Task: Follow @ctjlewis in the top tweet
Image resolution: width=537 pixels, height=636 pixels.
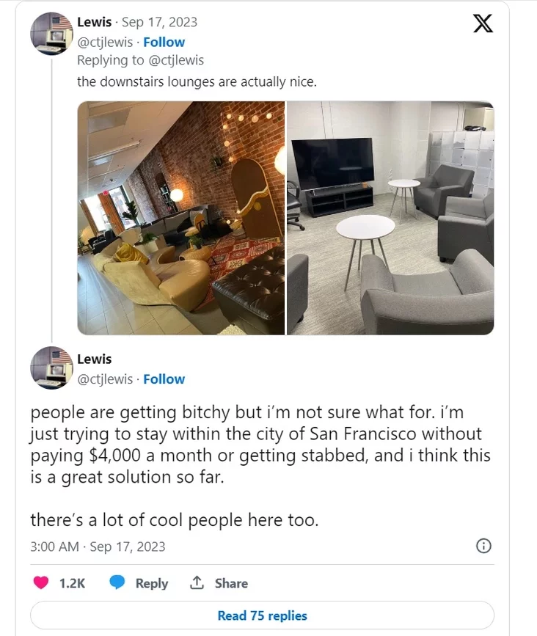Action: point(164,42)
